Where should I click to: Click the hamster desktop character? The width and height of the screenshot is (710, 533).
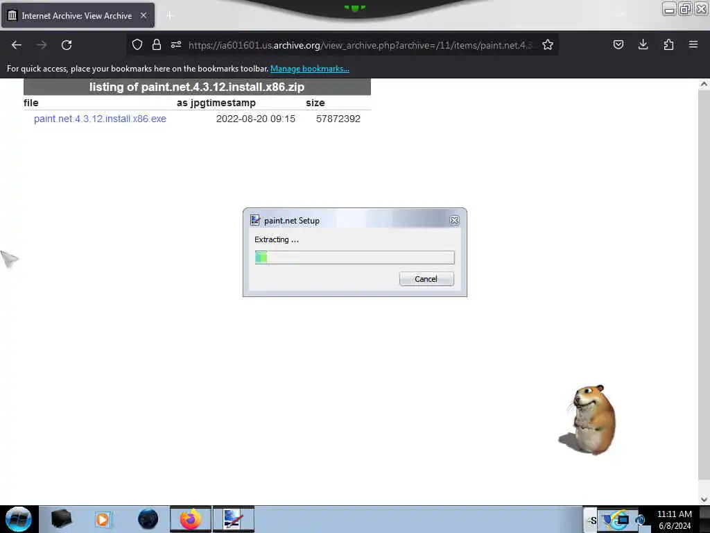coord(589,420)
